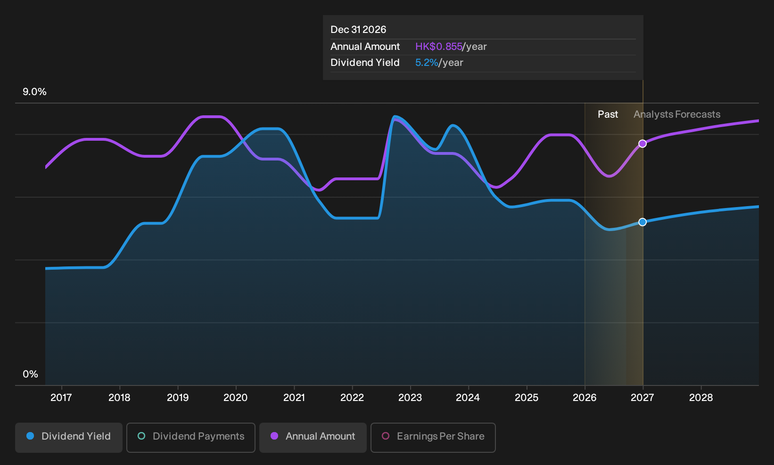This screenshot has height=465, width=774.
Task: Click the teal Dividend Payments legend circle
Action: coord(141,436)
